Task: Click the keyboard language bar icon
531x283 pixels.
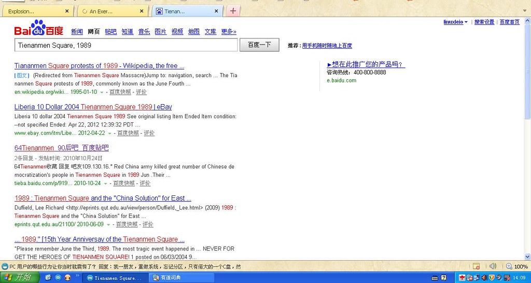Action: tap(435, 278)
